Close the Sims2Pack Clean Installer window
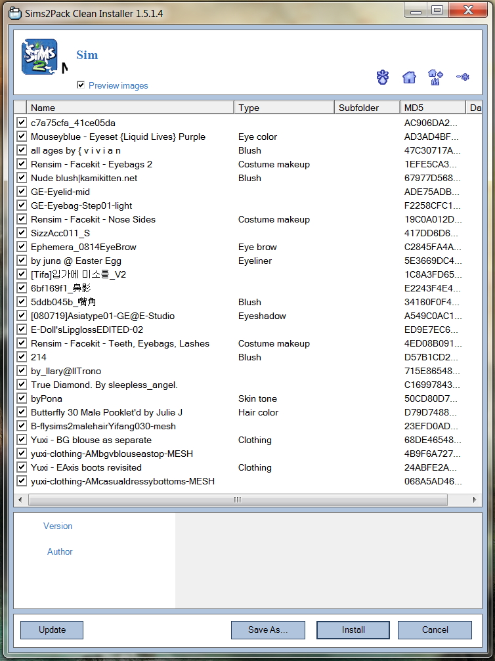The width and height of the screenshot is (495, 661). pos(468,11)
